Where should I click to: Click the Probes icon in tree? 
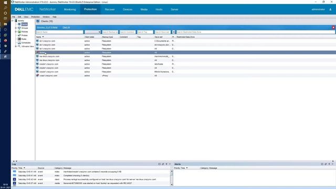click(19, 35)
